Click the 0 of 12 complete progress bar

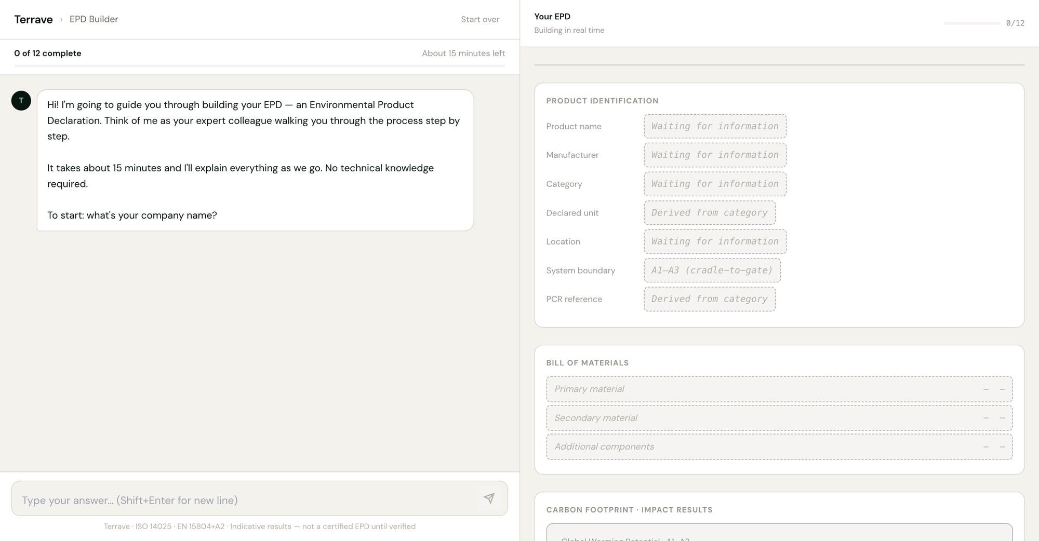(259, 66)
